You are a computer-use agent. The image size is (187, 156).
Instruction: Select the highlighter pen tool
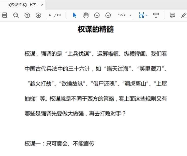(183, 15)
